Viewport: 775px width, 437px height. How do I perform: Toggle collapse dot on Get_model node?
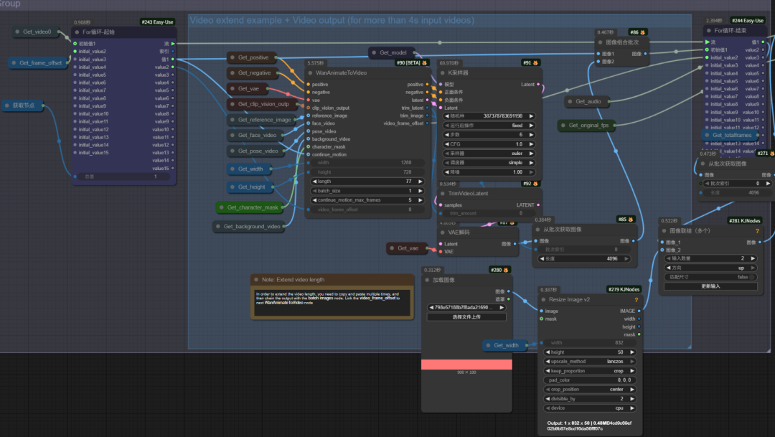click(x=374, y=52)
